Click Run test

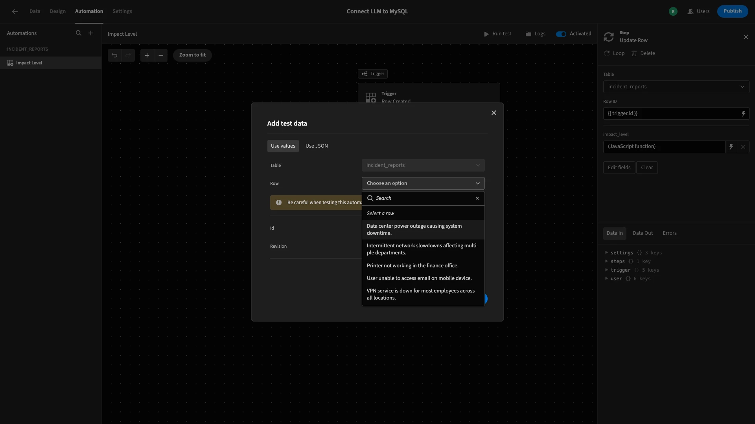click(x=497, y=34)
